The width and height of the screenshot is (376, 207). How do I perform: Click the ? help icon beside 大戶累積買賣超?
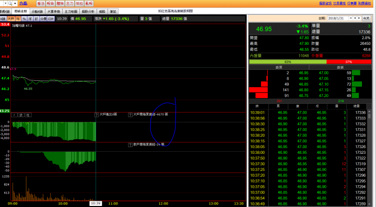coord(130,115)
